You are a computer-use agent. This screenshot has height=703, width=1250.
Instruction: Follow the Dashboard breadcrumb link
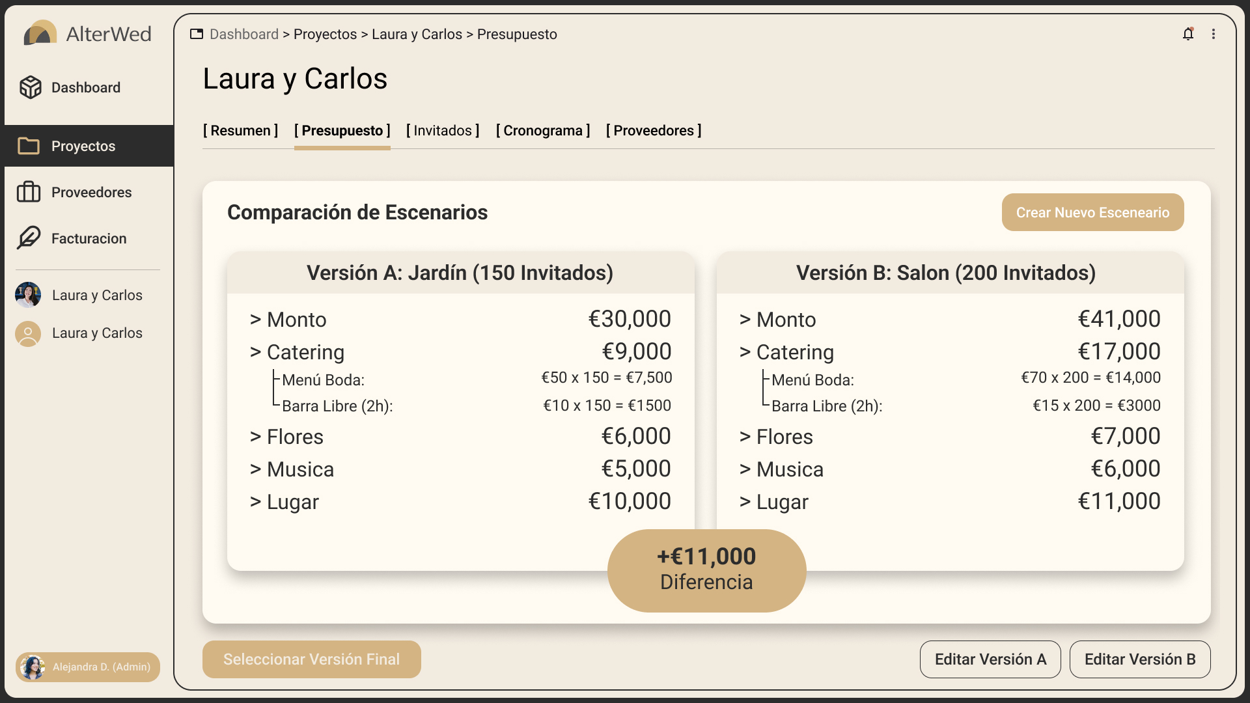pos(243,34)
